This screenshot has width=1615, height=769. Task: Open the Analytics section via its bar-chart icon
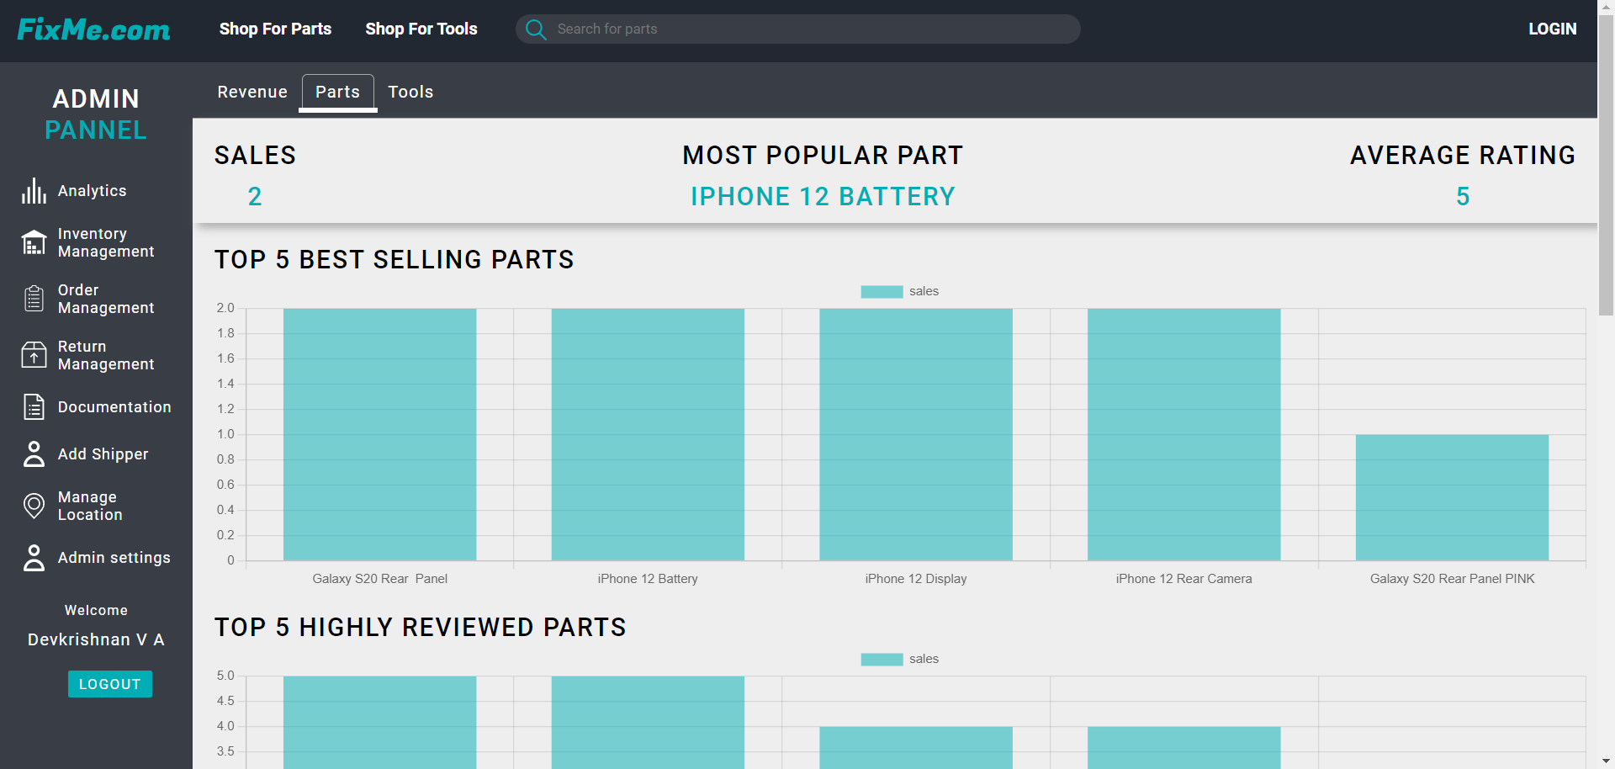34,191
